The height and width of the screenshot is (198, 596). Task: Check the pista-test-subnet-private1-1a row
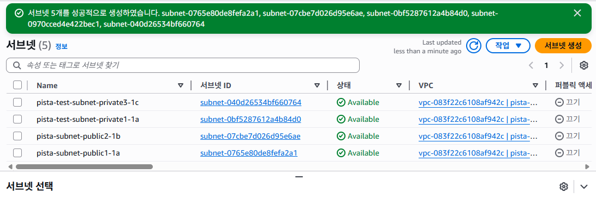coord(17,119)
